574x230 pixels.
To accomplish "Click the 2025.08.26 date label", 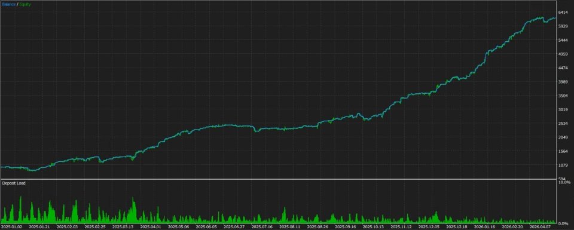I will point(317,227).
